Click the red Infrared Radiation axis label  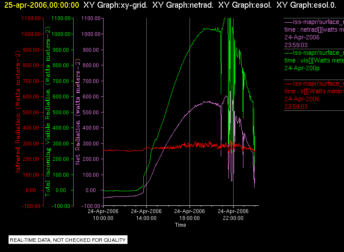[18, 111]
